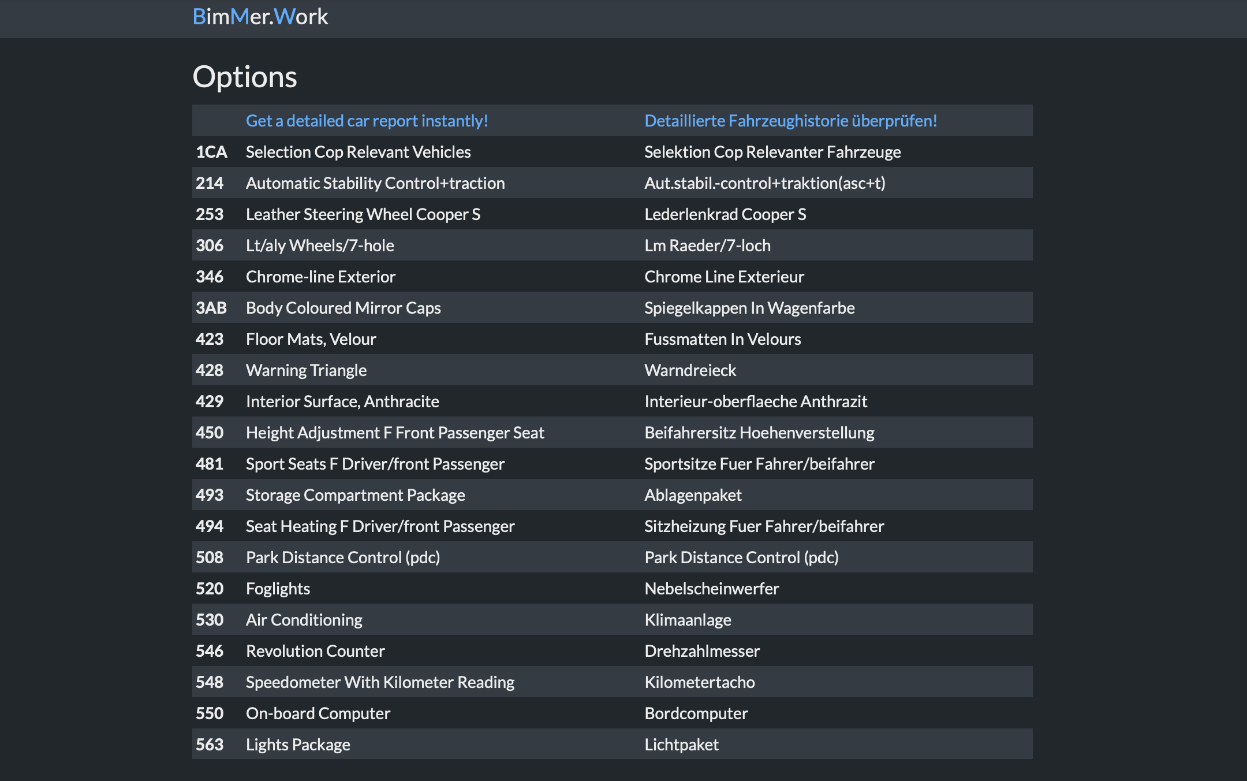Click 'Spiegelkappen In Wagenfarbe' German text

click(749, 308)
